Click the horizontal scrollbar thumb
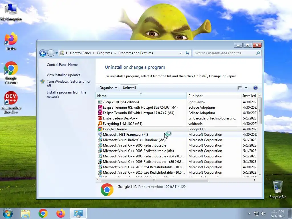This screenshot has height=219, width=292. point(154,180)
